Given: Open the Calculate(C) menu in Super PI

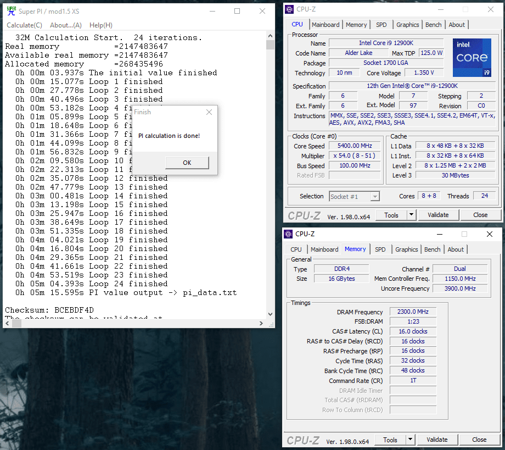Looking at the screenshot, I should (x=25, y=25).
